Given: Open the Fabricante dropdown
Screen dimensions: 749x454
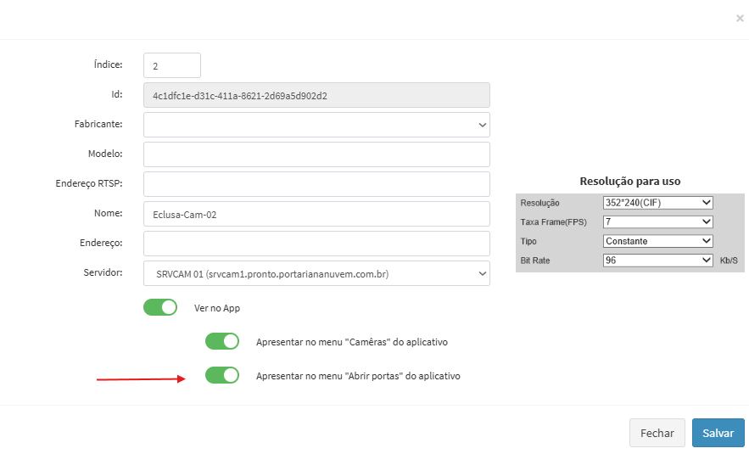Looking at the screenshot, I should pyautogui.click(x=316, y=125).
